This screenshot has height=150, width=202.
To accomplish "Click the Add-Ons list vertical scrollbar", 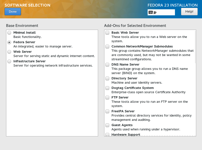I will [x=195, y=47].
